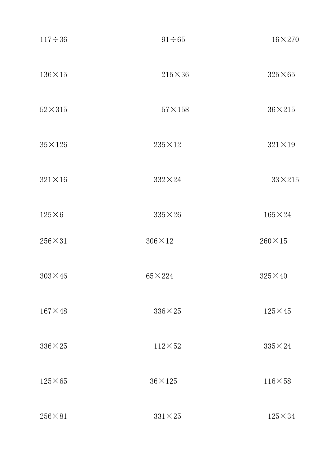The height and width of the screenshot is (473, 334).
Task: Click on 306×12
Action: 160,241
